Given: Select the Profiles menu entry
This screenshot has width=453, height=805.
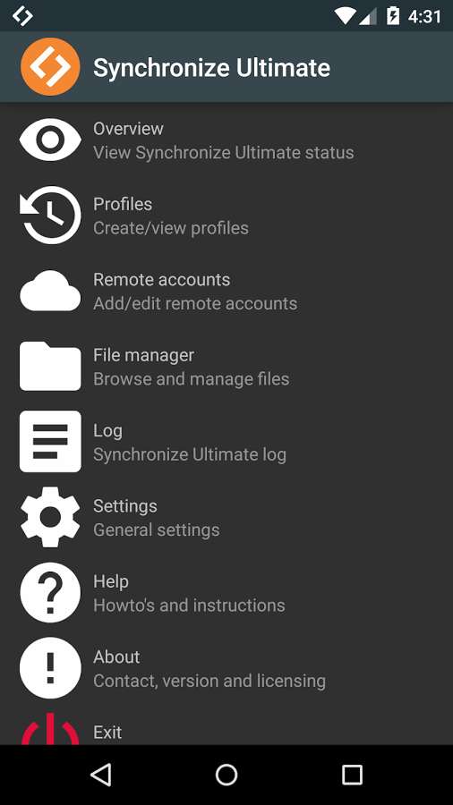Looking at the screenshot, I should click(x=226, y=215).
